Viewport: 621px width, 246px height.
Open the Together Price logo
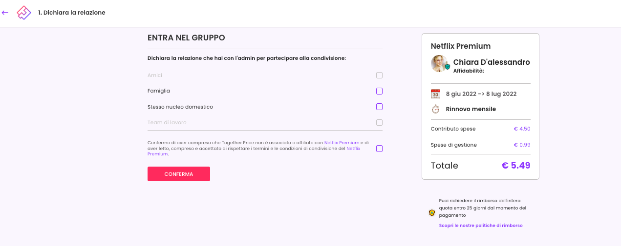24,13
